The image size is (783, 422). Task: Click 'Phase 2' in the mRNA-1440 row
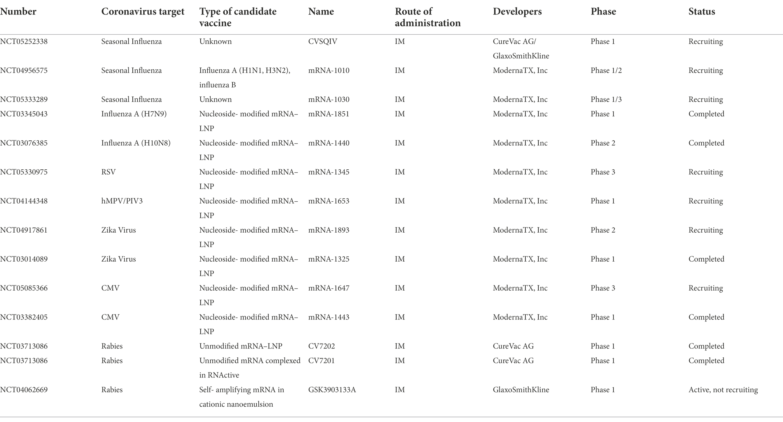602,143
